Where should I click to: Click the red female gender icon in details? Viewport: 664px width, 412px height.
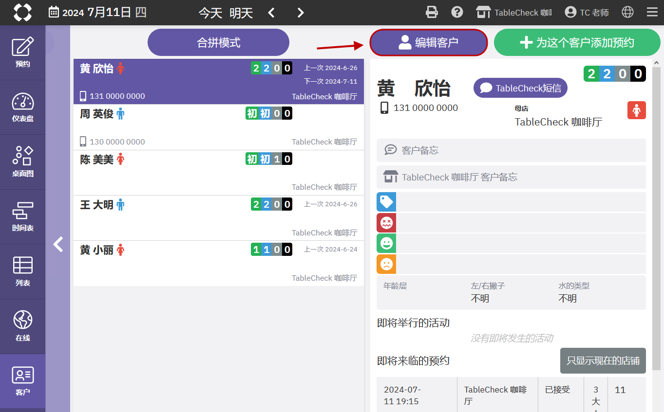pyautogui.click(x=636, y=110)
